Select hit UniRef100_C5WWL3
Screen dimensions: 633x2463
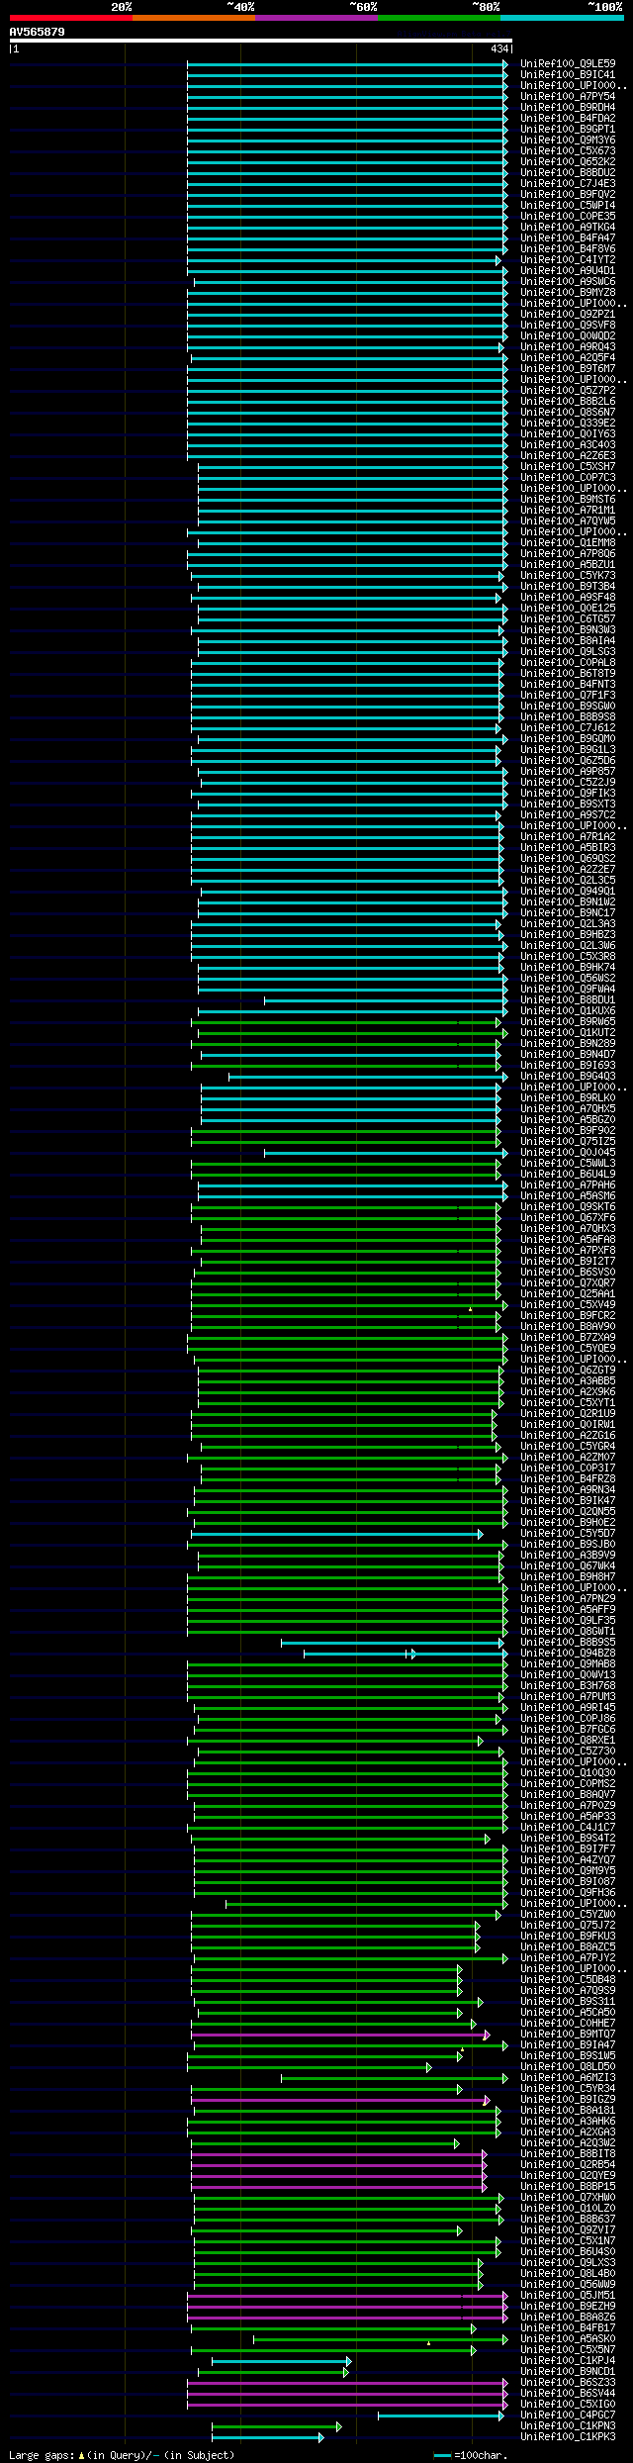[568, 1163]
